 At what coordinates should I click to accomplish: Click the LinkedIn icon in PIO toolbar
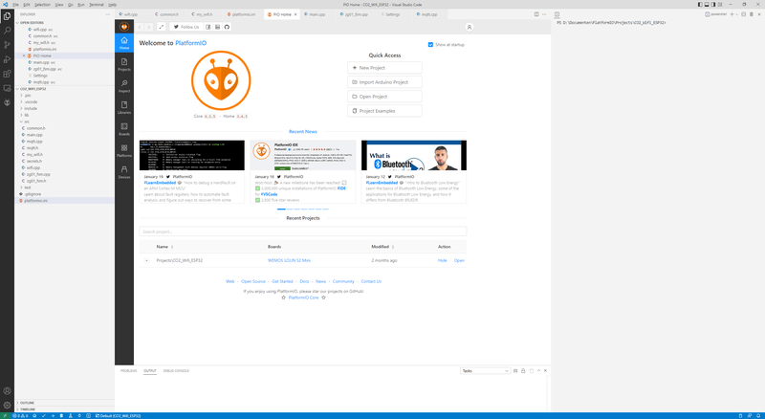tap(218, 27)
